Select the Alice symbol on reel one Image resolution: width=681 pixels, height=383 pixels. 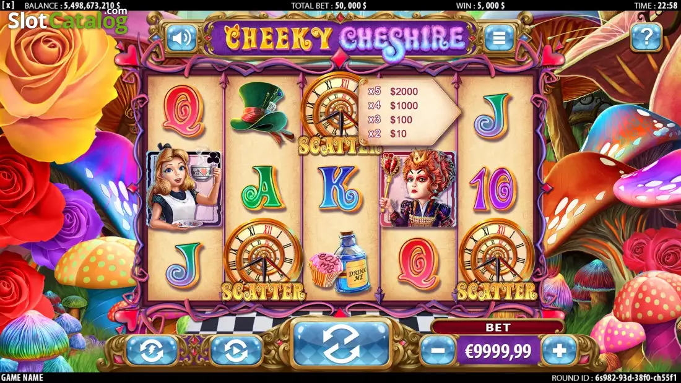[184, 189]
